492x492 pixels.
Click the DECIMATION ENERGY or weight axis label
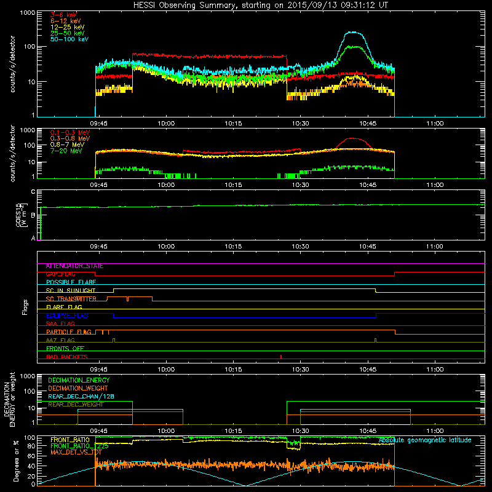click(x=9, y=399)
